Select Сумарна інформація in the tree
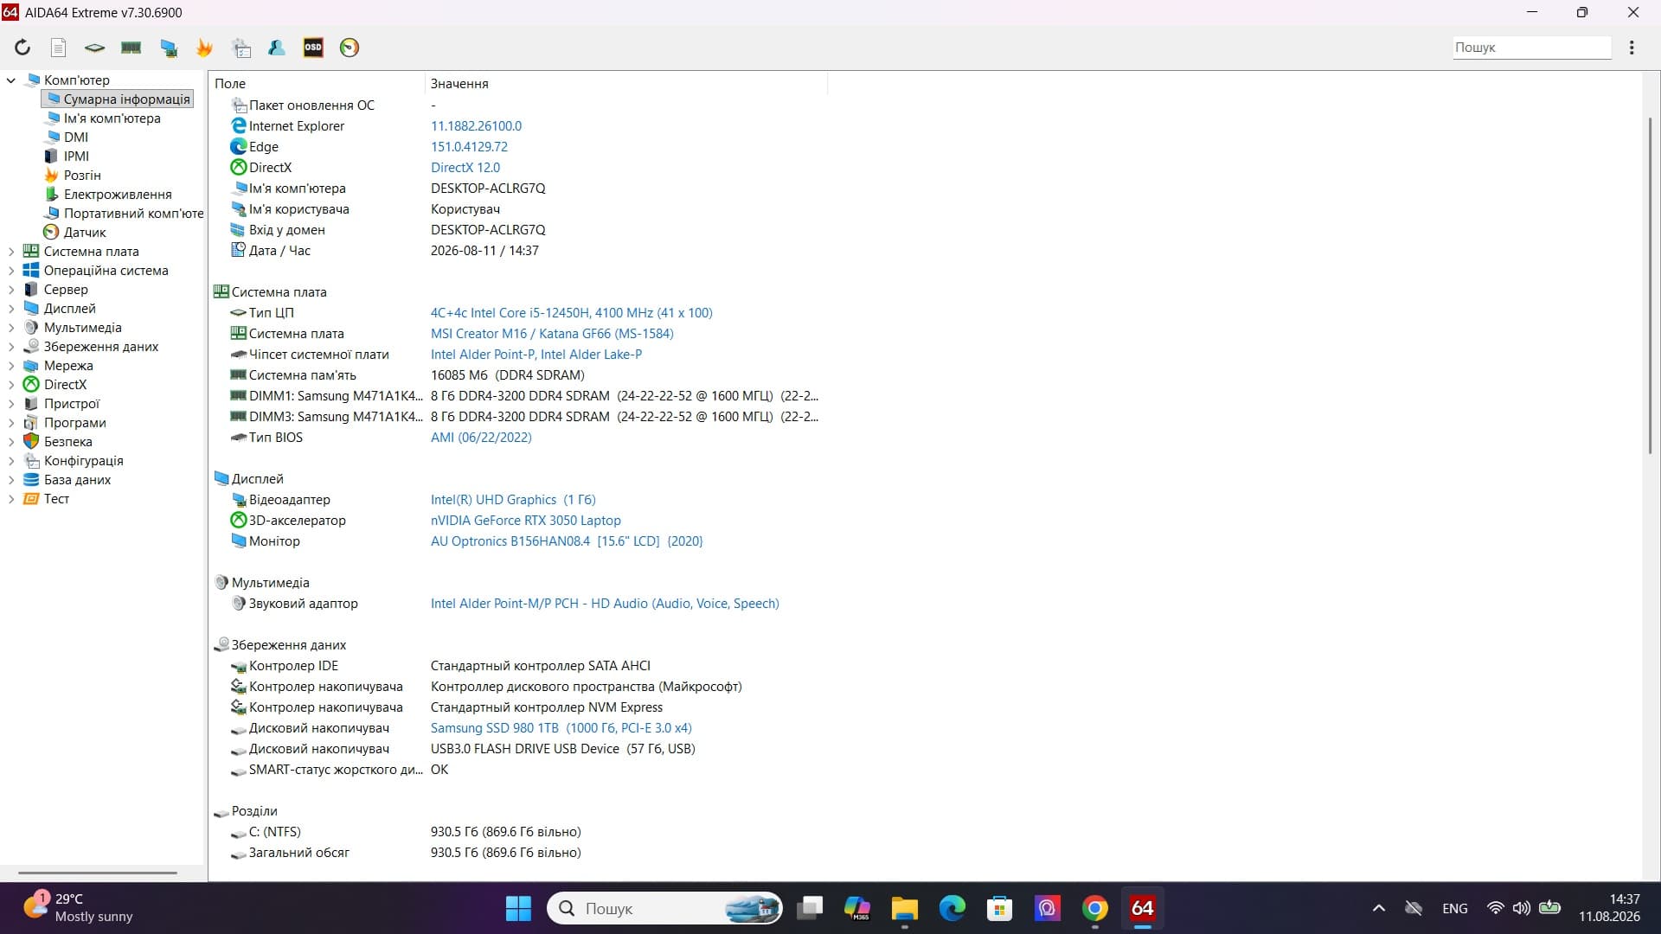This screenshot has width=1661, height=934. point(118,99)
